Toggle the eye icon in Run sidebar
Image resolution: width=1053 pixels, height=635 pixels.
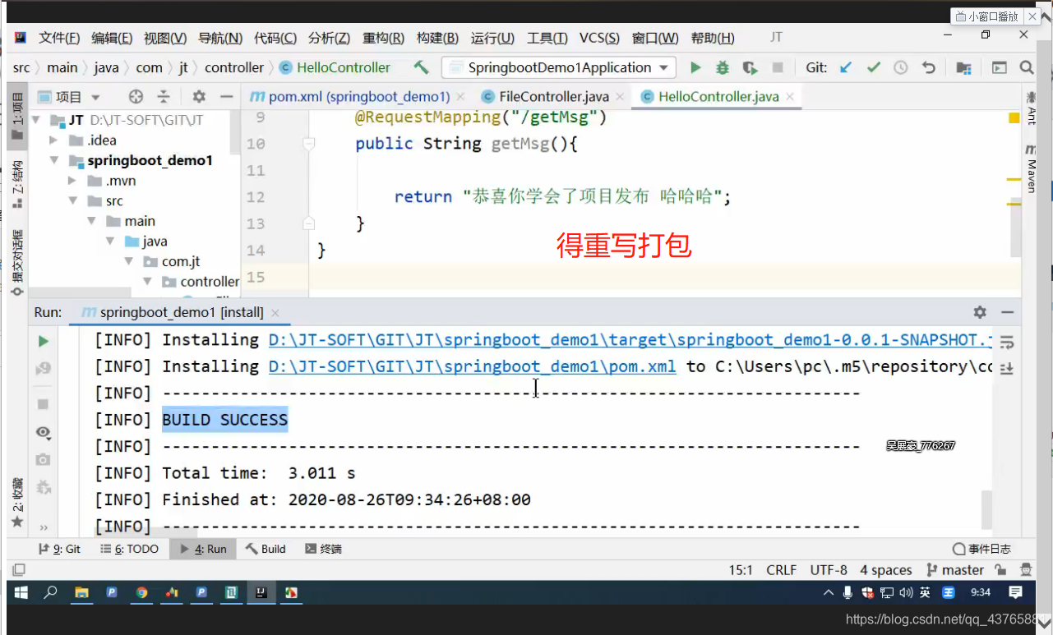(44, 432)
